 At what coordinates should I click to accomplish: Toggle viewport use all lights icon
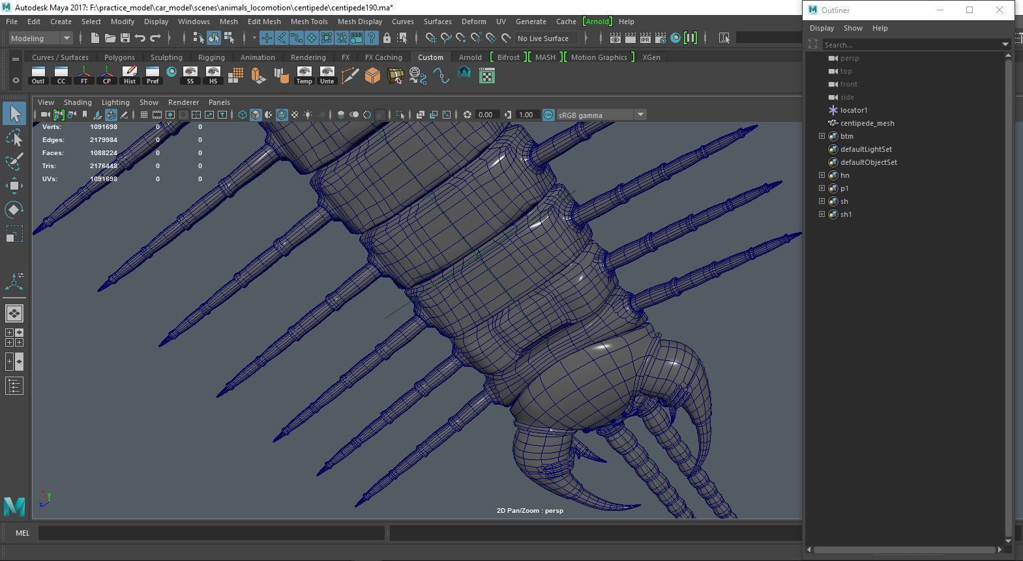tap(308, 115)
